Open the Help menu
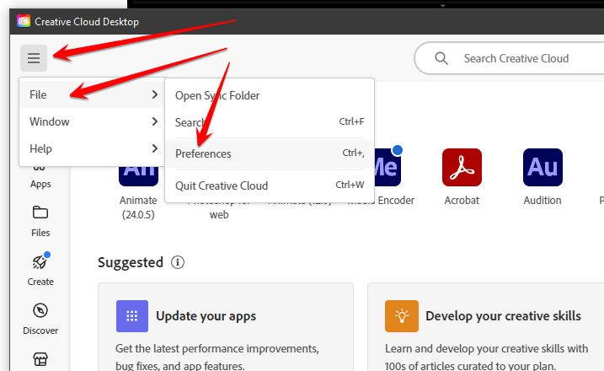 [x=92, y=148]
